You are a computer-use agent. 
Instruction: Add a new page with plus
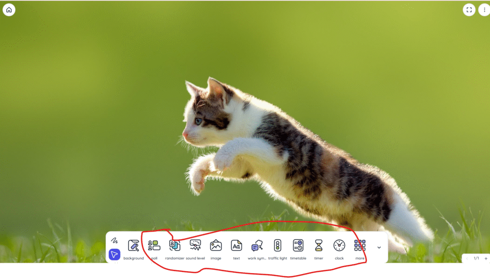coord(486,258)
